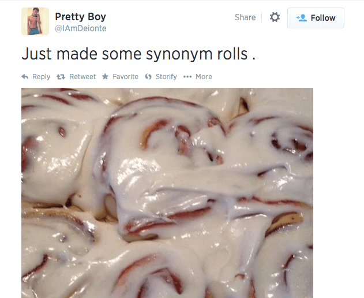Click the Retweet arrows icon
Image resolution: width=364 pixels, height=298 pixels.
tap(61, 77)
